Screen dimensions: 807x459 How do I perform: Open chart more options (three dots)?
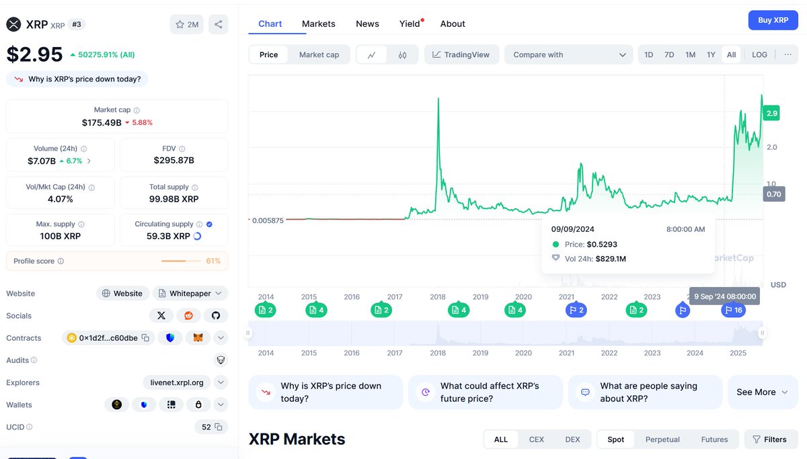787,55
